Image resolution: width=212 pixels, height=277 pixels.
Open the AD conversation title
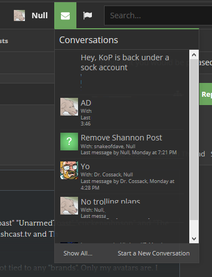(86, 103)
